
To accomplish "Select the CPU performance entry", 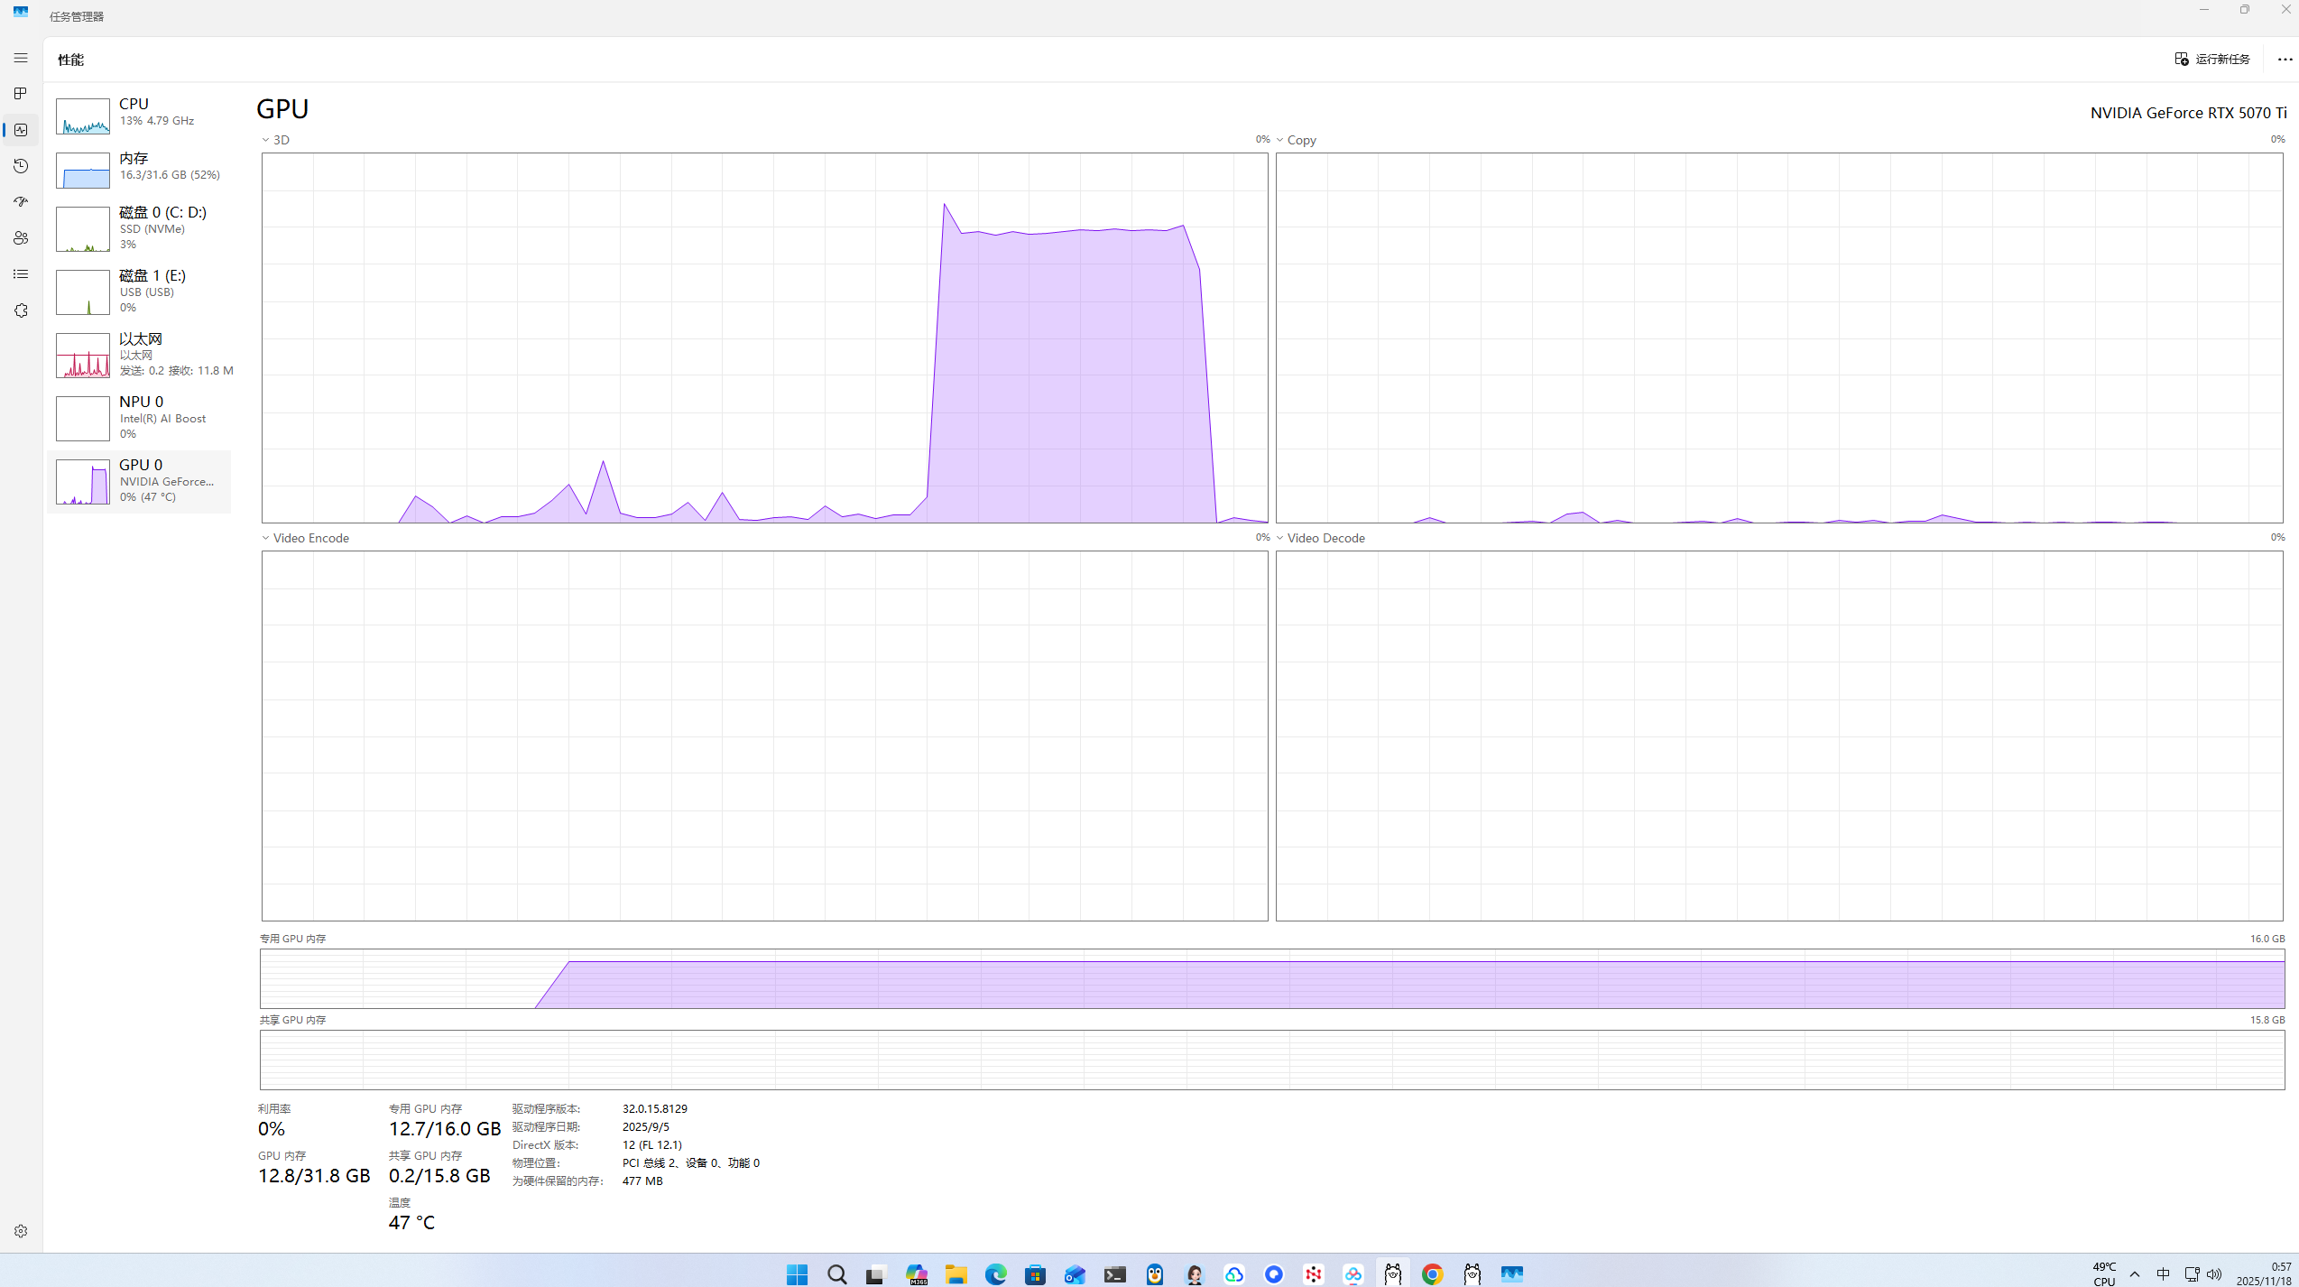I will click(x=139, y=116).
